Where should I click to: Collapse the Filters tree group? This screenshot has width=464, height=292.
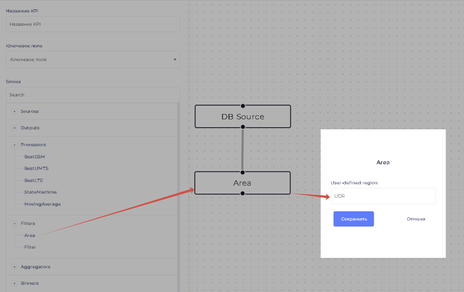click(x=15, y=223)
